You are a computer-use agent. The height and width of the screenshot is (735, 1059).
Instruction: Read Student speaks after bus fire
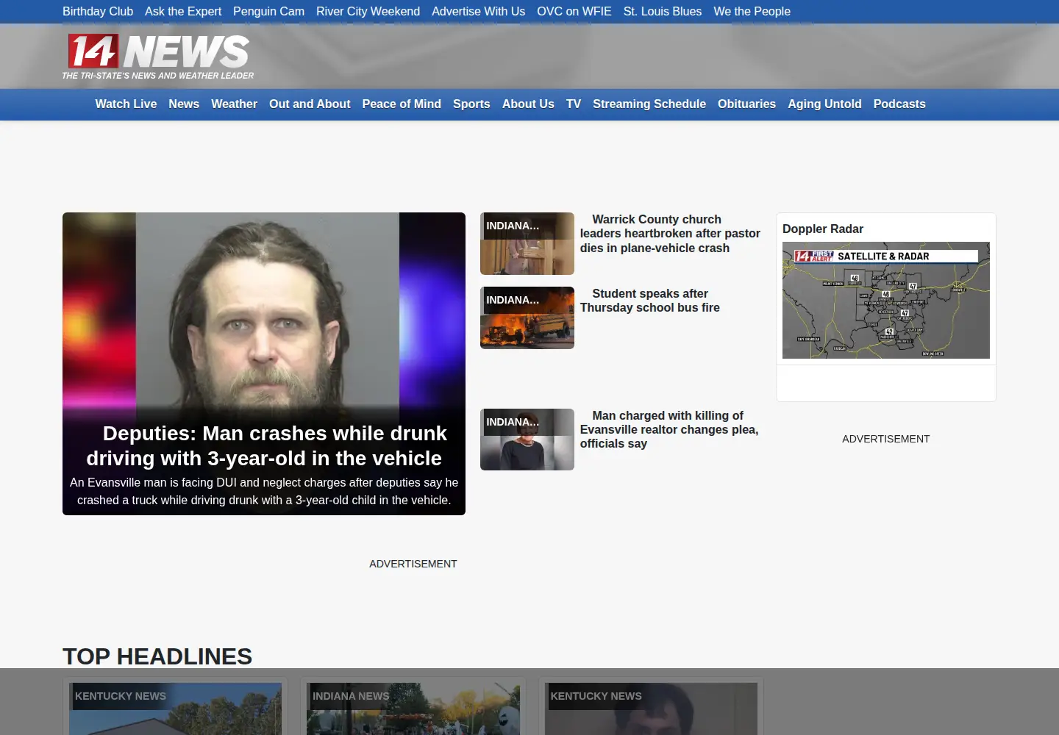650,301
